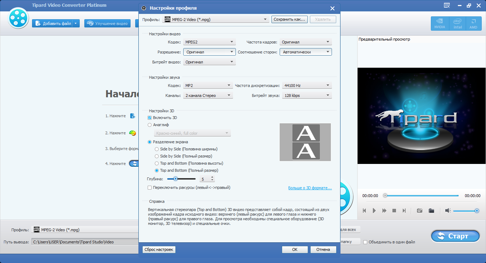Open the Красно-синий anaglyph type dropdown
This screenshot has width=486, height=263.
(x=192, y=133)
